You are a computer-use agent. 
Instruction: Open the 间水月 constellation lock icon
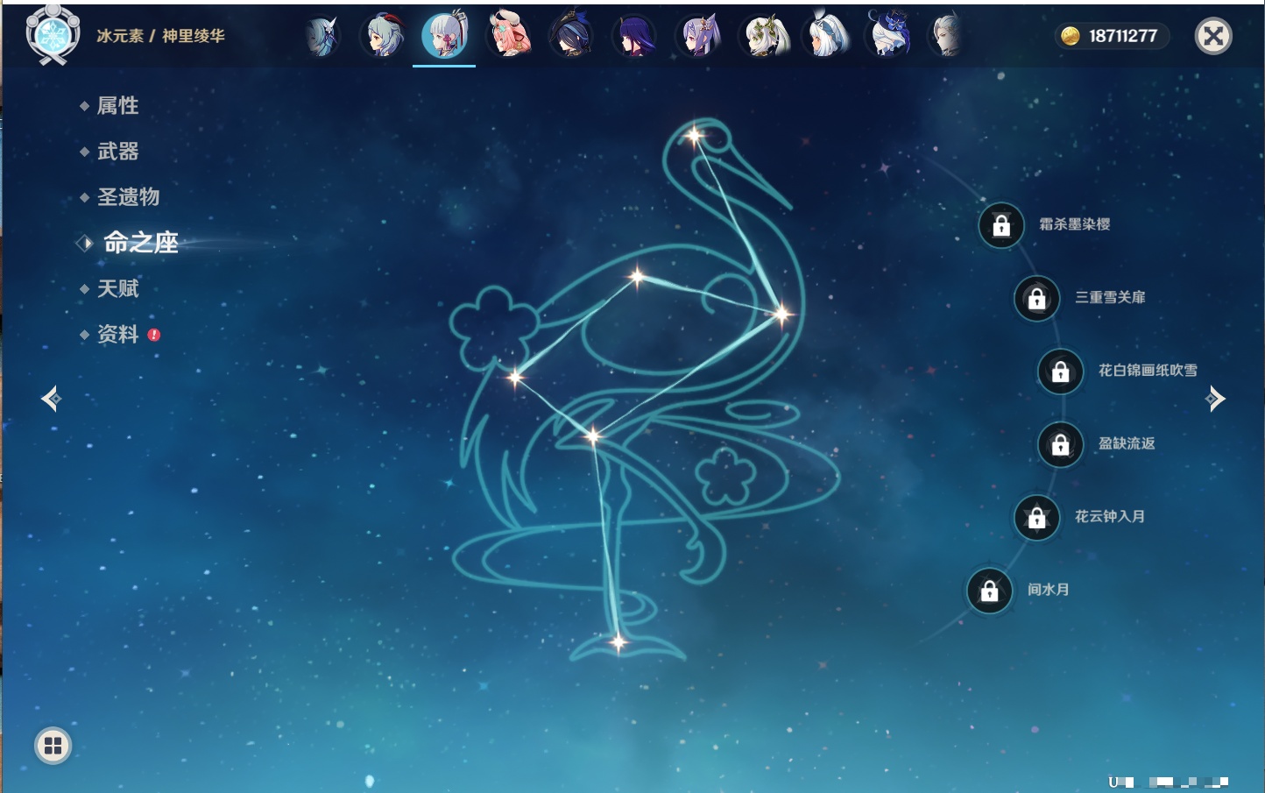point(989,591)
